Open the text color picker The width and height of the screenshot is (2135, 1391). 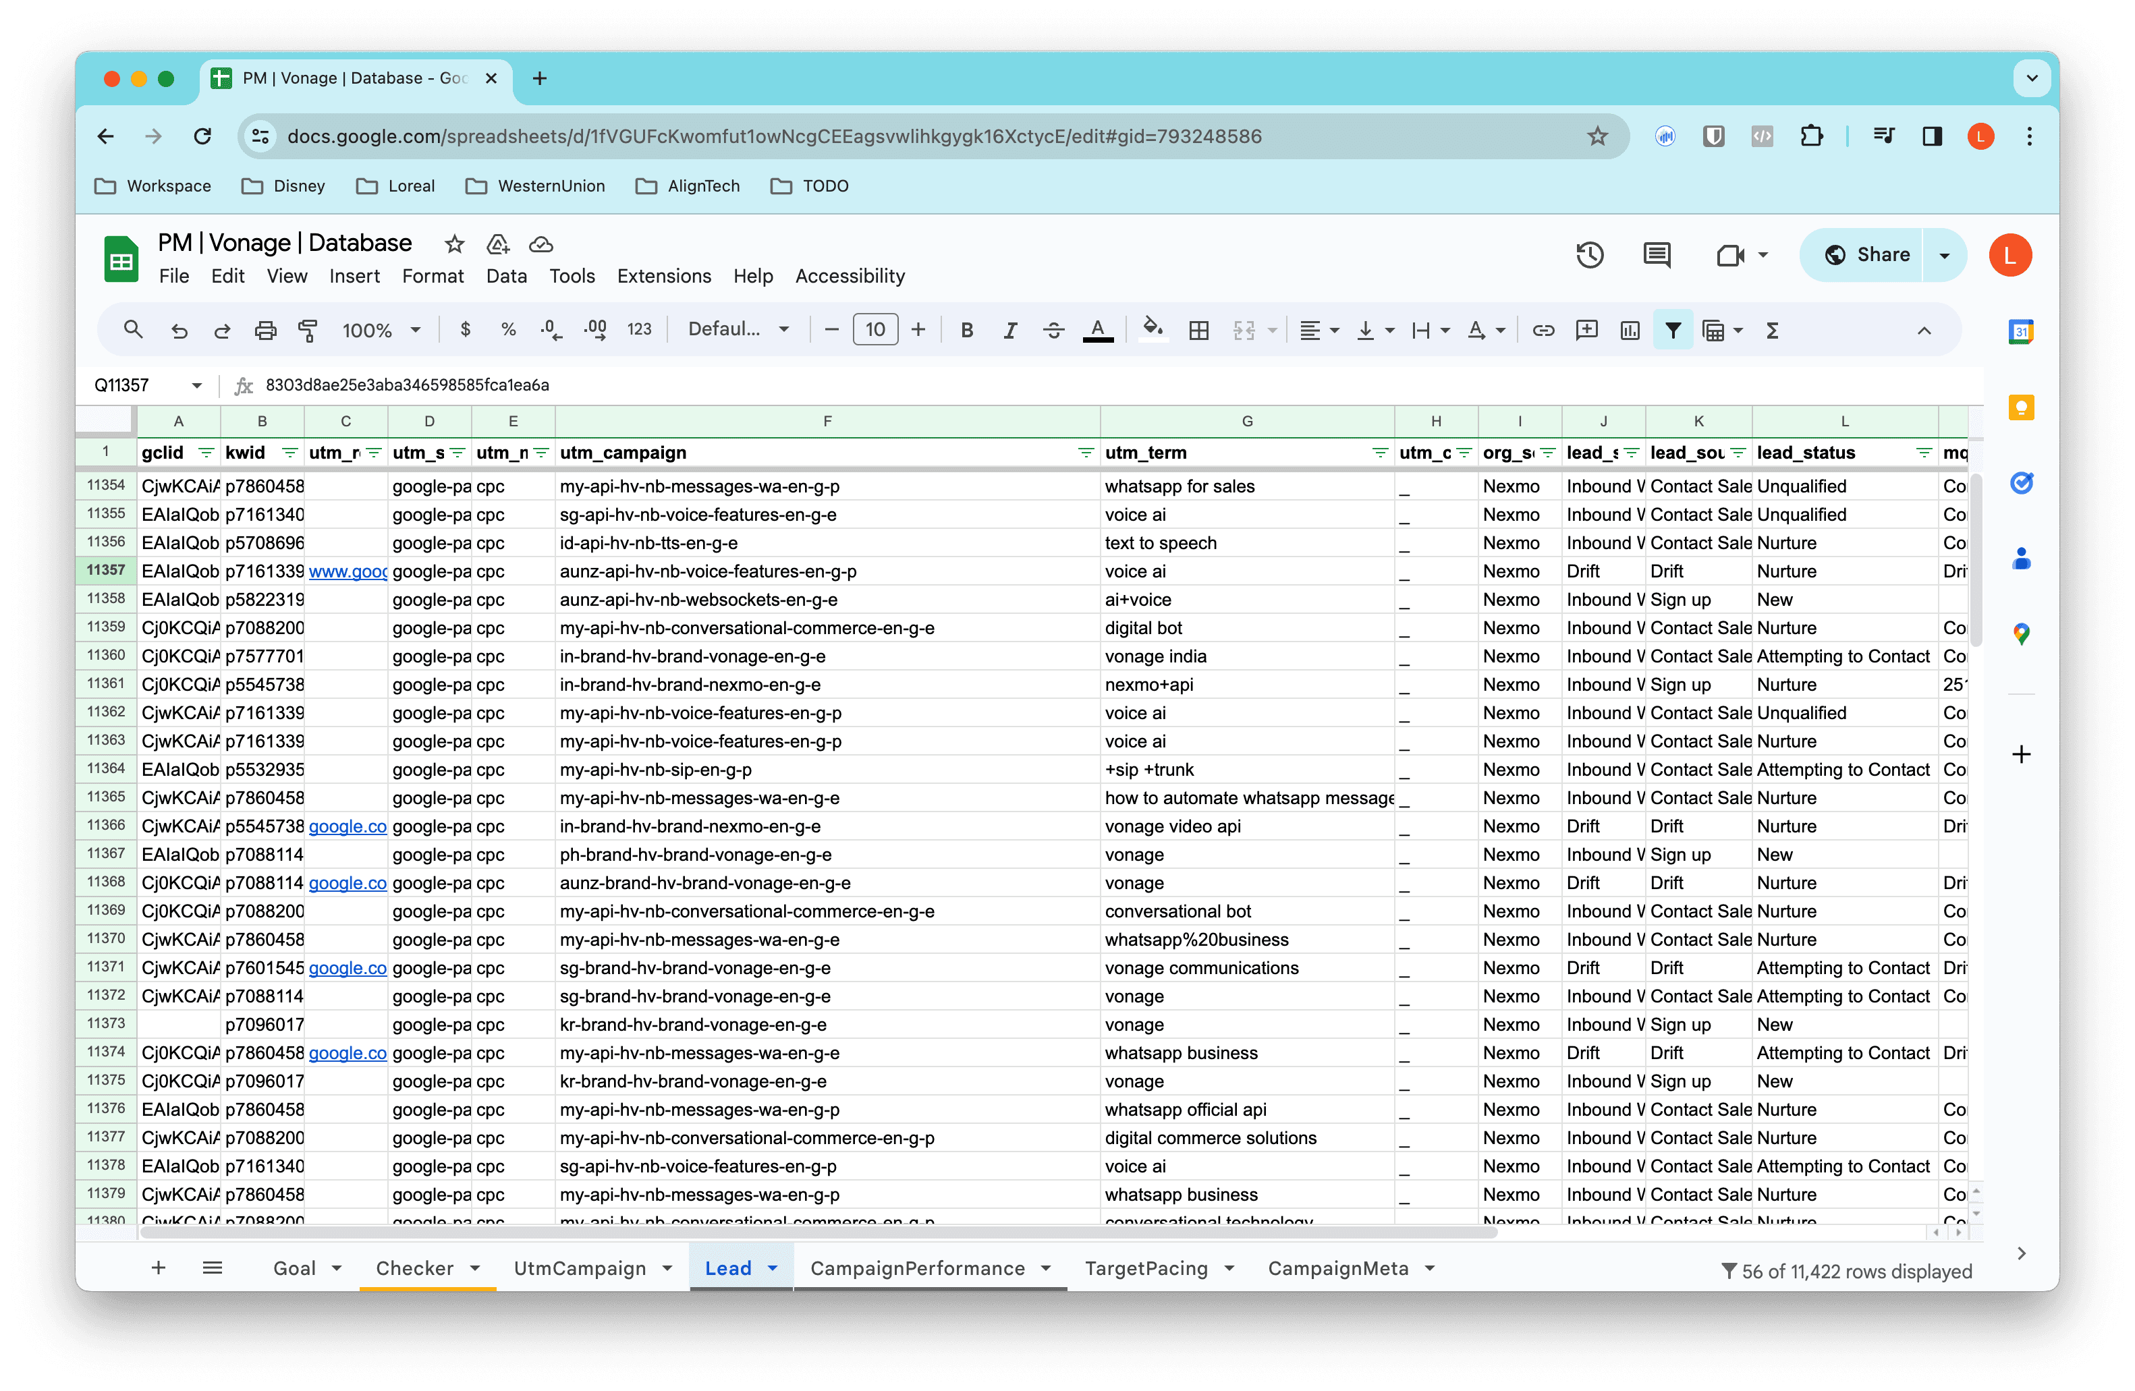1097,330
